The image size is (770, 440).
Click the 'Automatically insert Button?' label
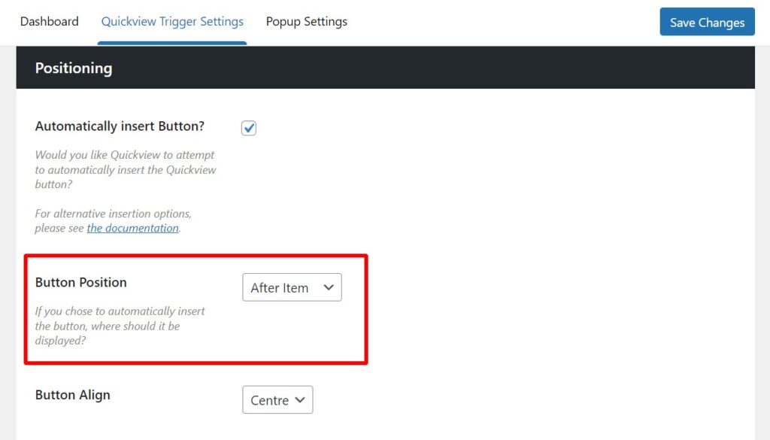pos(120,126)
